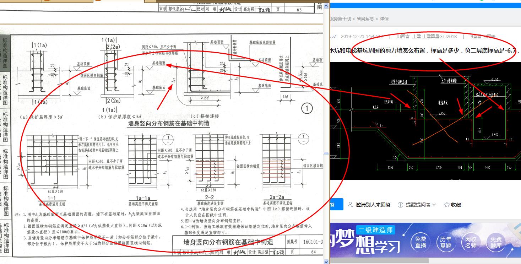Click the (c) 搭接连接 caption in the PDF
Viewport: 521px width, 264px height.
coord(205,116)
